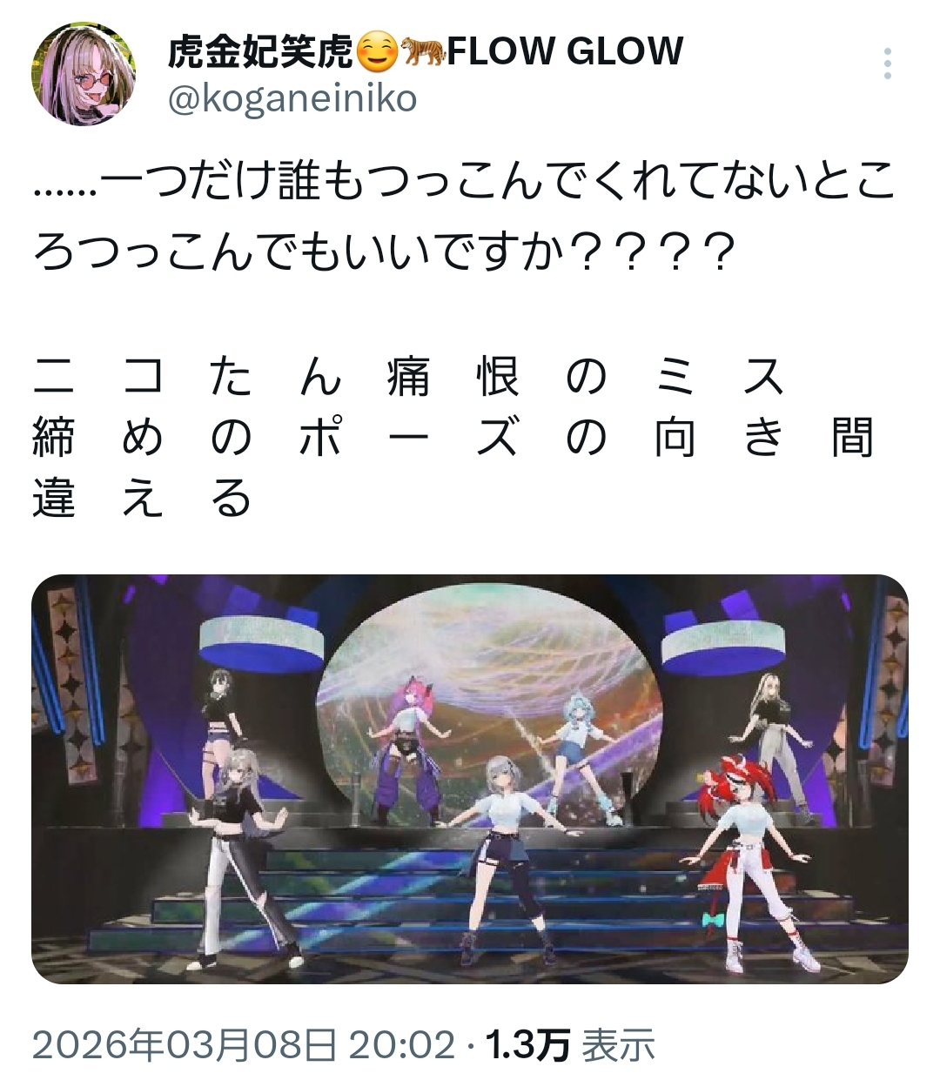Click the ニコたん痛恨のミス text line
This screenshot has width=940, height=1080.
(409, 378)
